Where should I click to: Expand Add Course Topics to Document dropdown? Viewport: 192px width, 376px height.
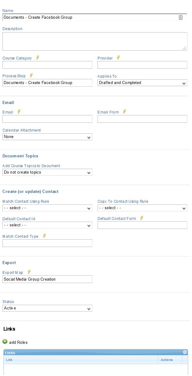coord(47,172)
